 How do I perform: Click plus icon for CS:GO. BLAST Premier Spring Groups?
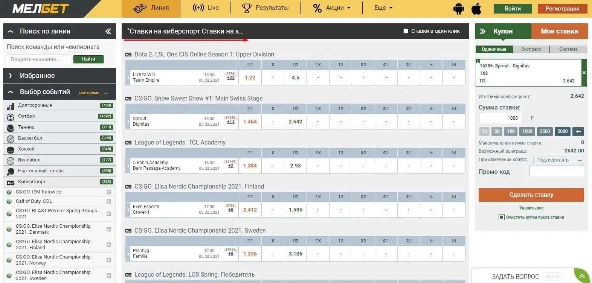109,214
